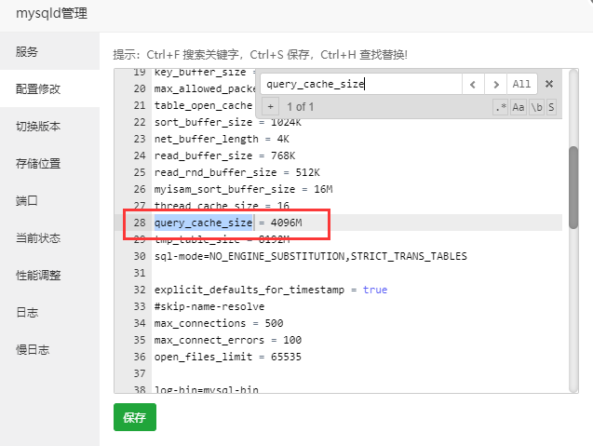The image size is (593, 446).
Task: Click the 1 of 1 match counter
Action: coord(301,107)
